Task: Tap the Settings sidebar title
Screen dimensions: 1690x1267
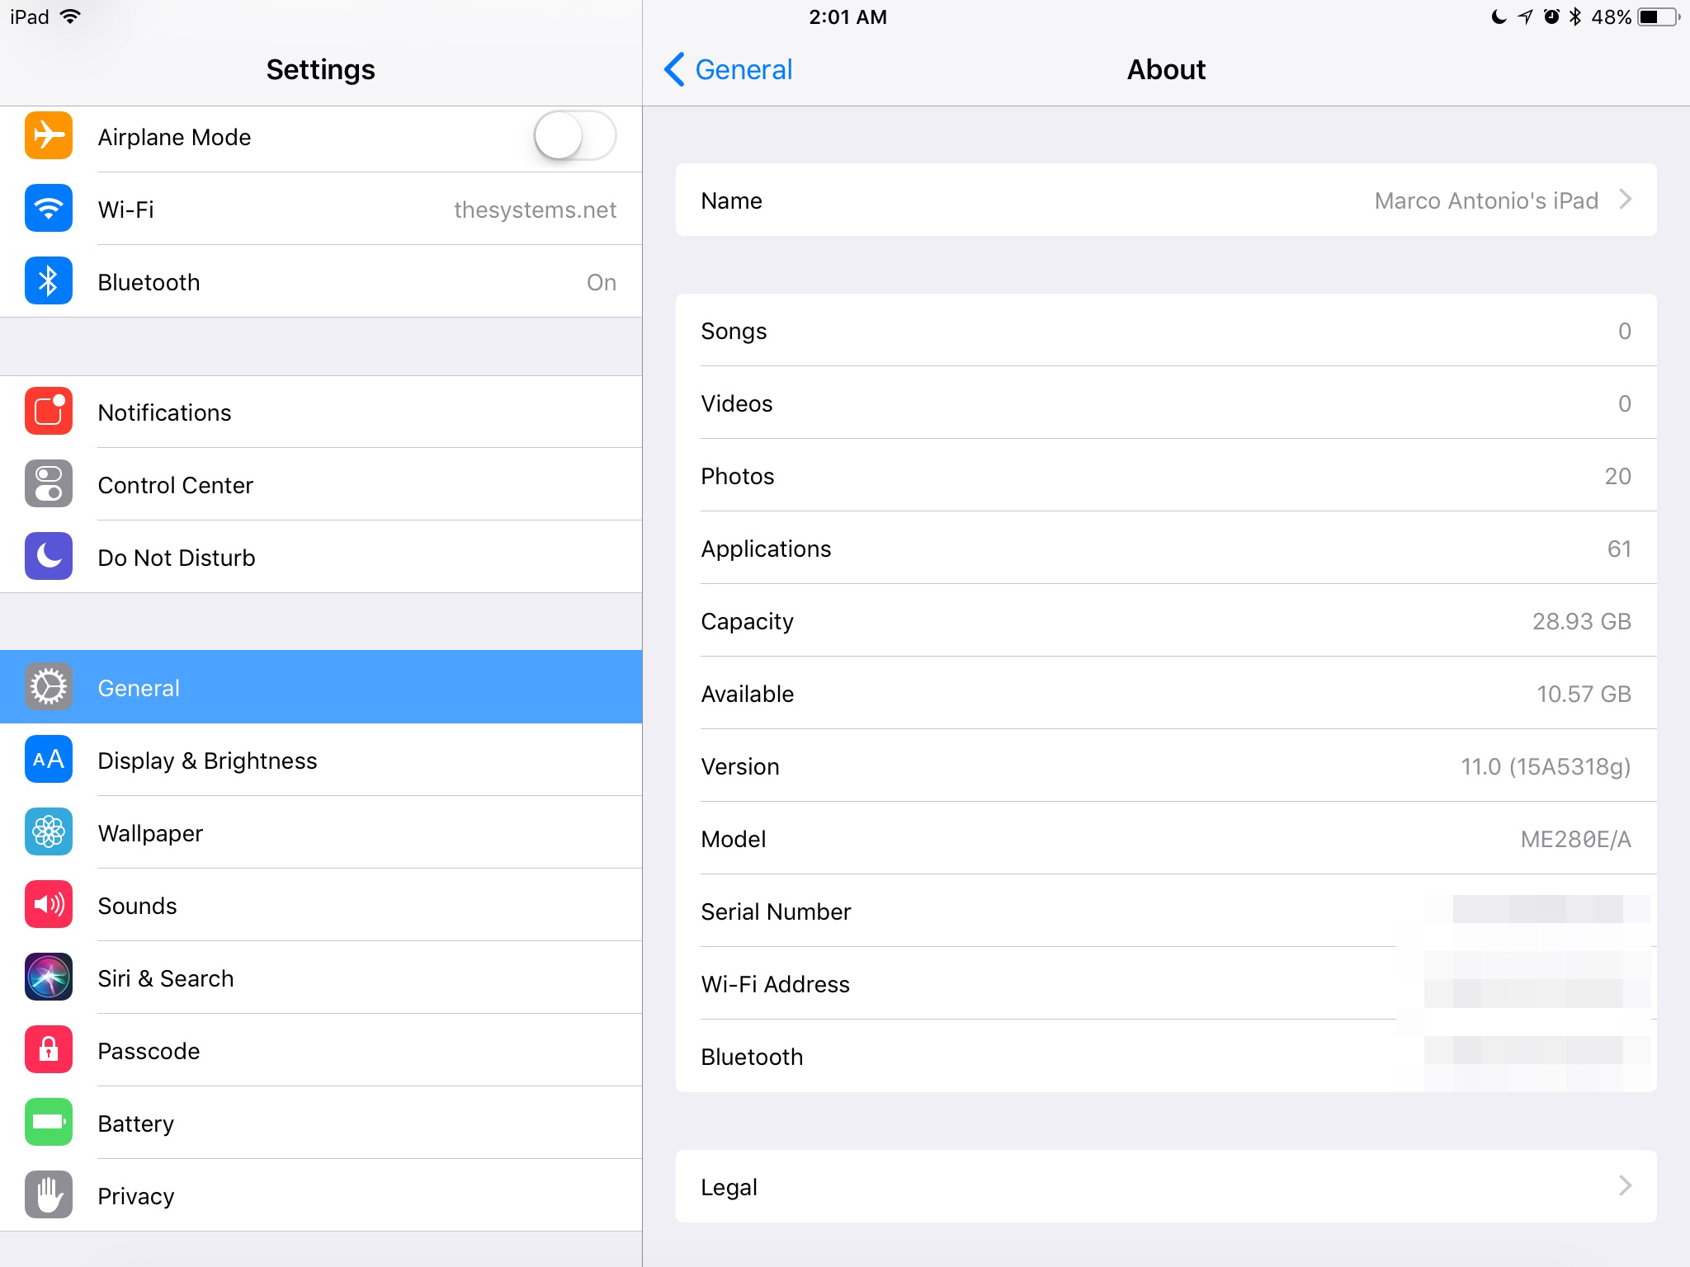Action: 320,69
